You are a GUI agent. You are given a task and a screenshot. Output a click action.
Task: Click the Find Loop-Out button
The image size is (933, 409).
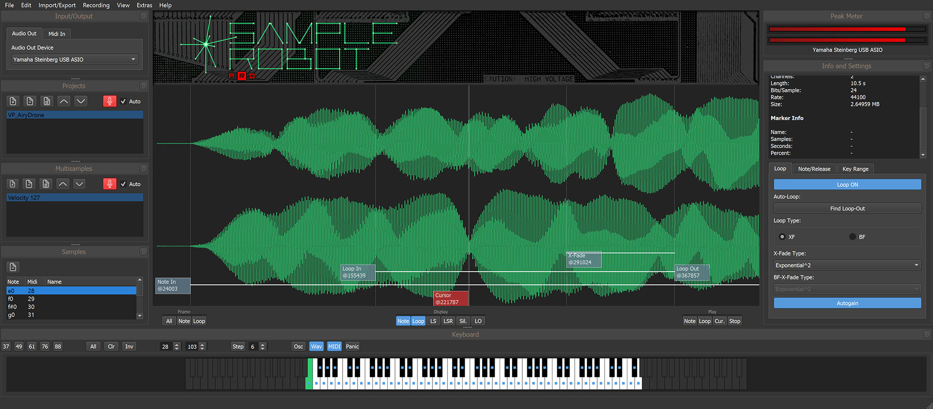pos(847,209)
